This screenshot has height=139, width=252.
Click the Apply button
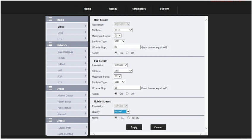pyautogui.click(x=134, y=127)
